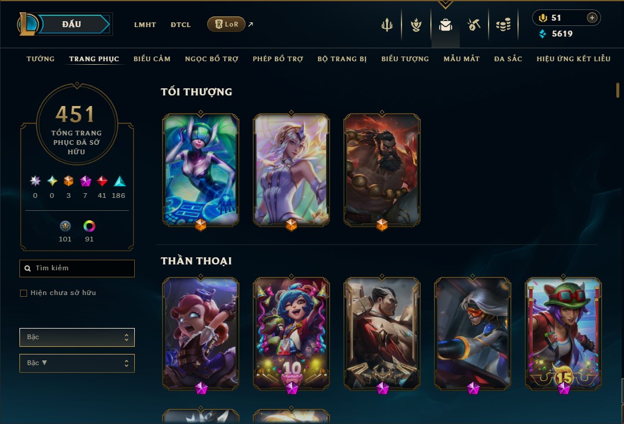Switch to the BIỂU CẢM tab

152,59
